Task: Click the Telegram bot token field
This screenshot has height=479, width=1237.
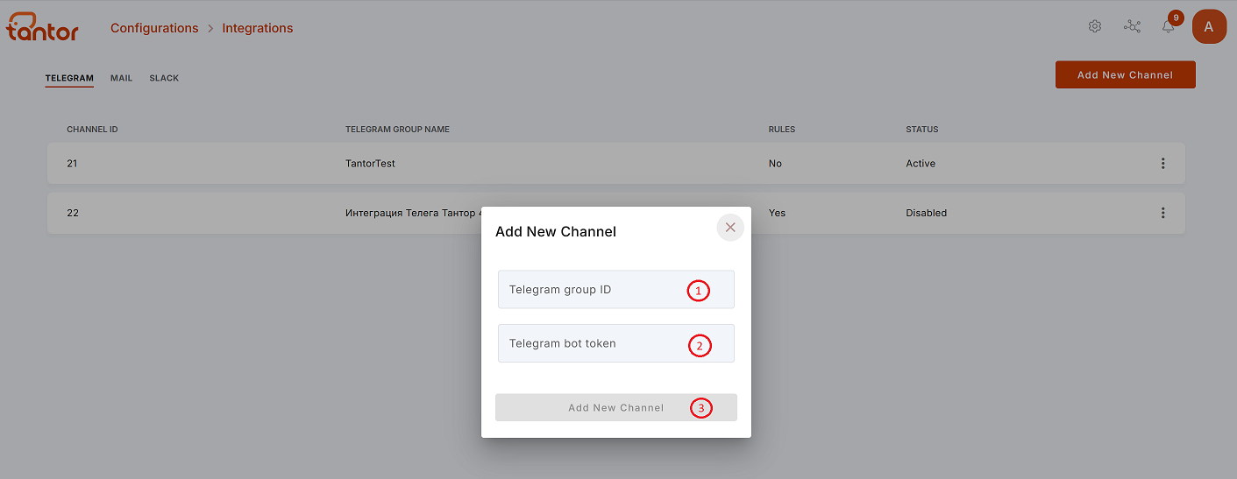Action: point(616,343)
